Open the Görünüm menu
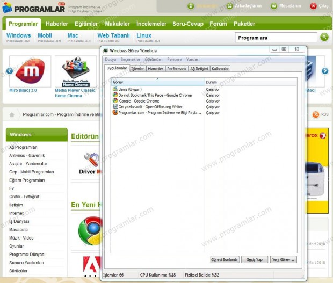 tap(154, 60)
